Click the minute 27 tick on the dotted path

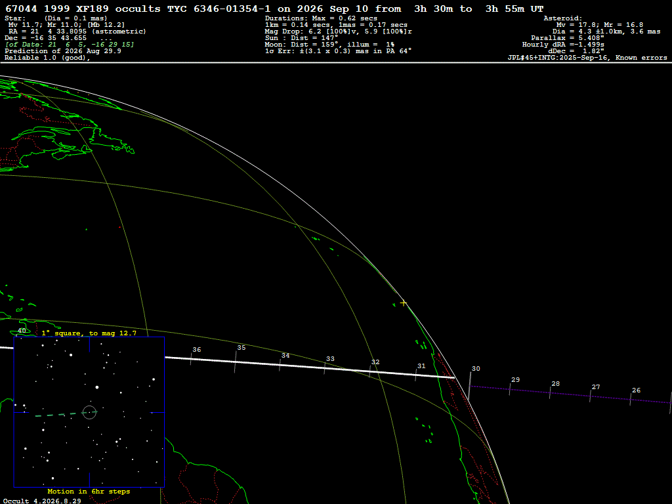click(590, 396)
